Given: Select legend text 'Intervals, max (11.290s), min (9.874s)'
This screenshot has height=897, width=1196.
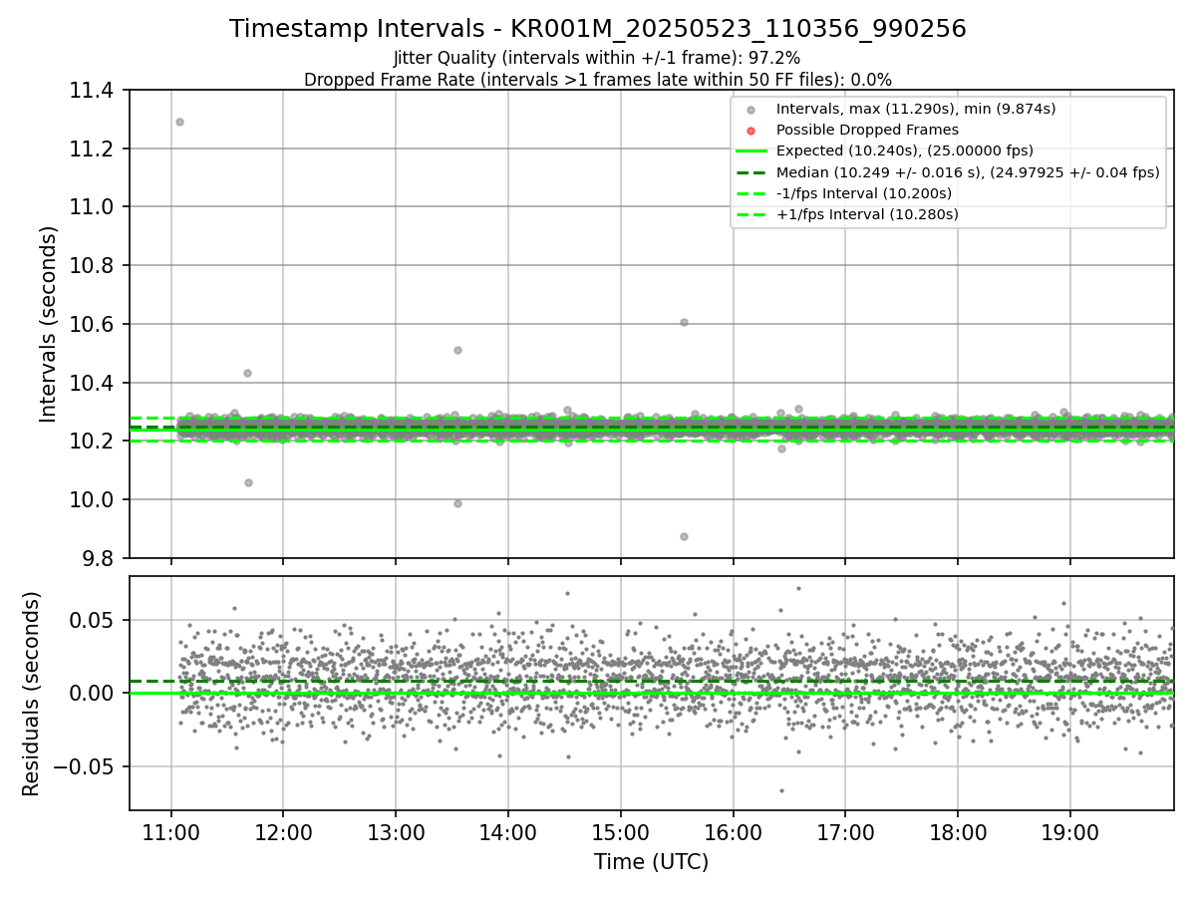Looking at the screenshot, I should (916, 109).
